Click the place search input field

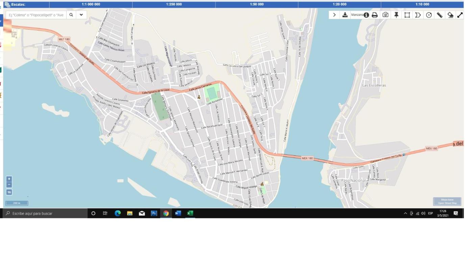click(36, 15)
